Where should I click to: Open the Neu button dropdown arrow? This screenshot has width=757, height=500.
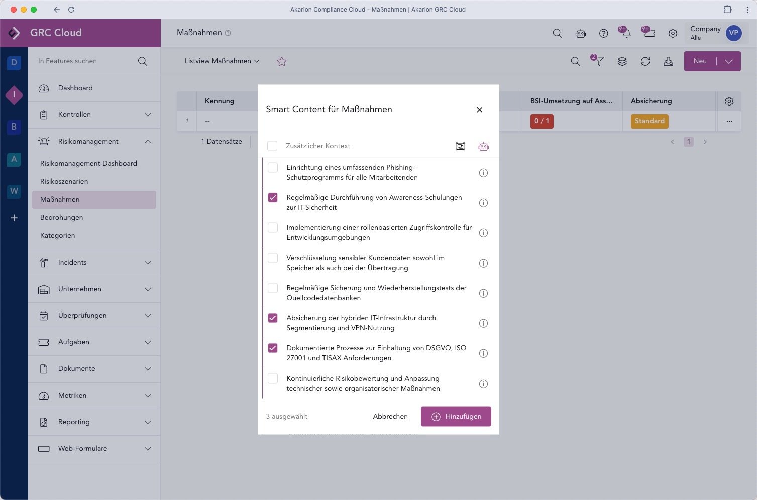coord(729,61)
